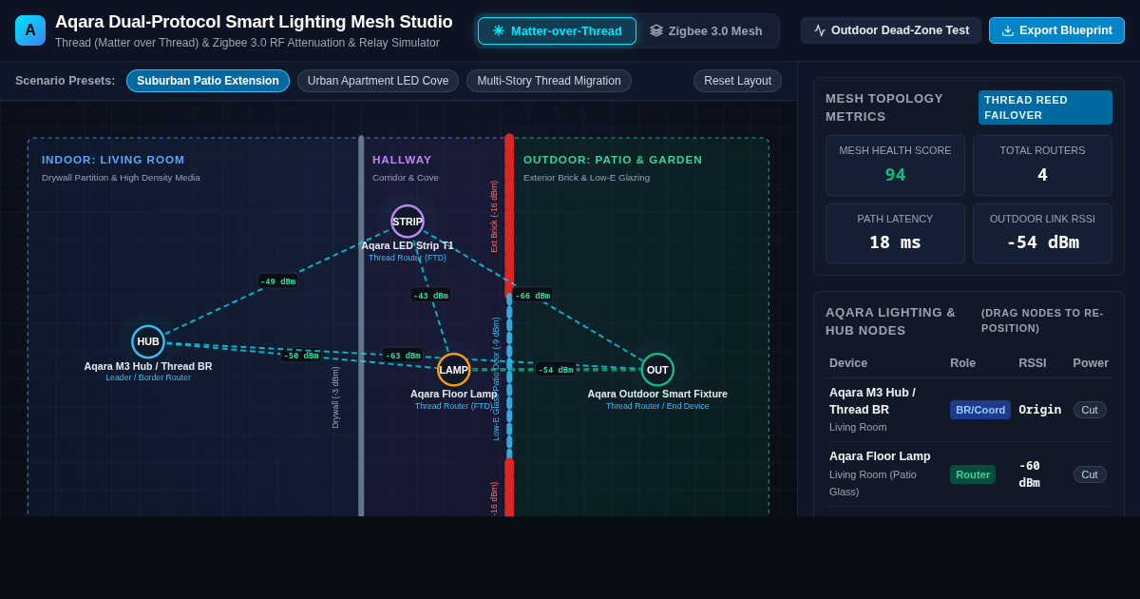Screen dimensions: 1140x599
Task: Select the STRIP node on canvas
Action: click(x=408, y=222)
